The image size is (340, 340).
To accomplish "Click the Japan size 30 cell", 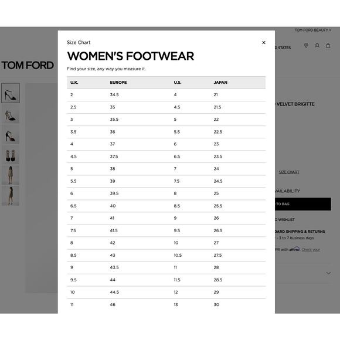I will [x=216, y=305].
